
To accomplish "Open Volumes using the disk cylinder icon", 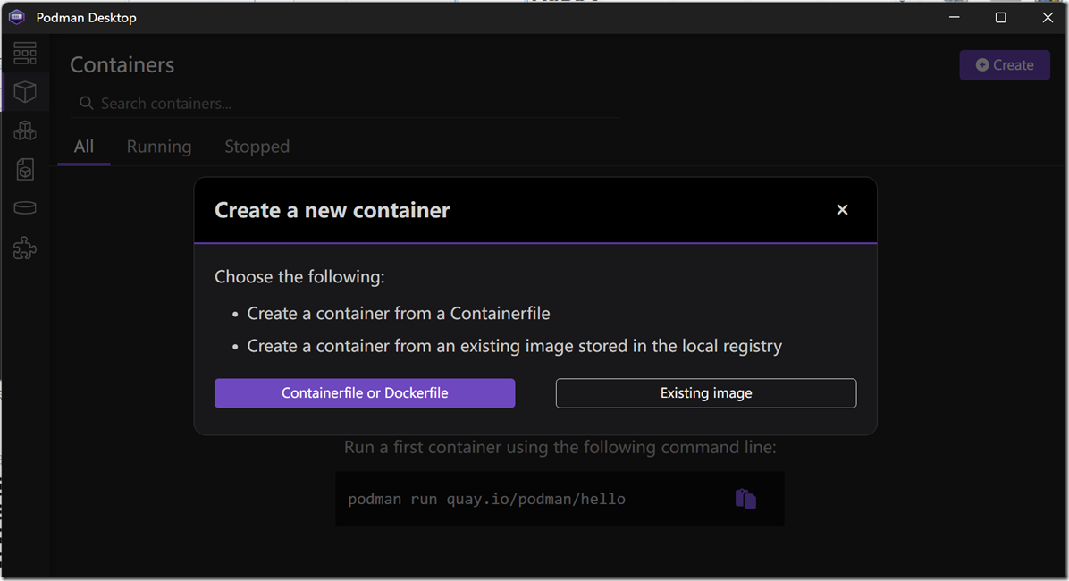I will coord(25,208).
